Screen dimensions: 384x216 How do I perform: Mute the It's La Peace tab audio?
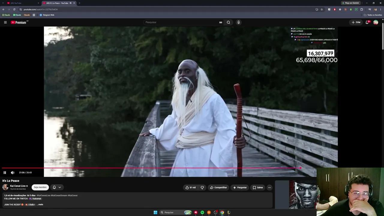pos(70,3)
